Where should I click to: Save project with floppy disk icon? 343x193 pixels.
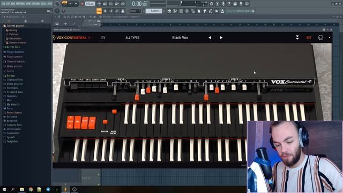(x=235, y=4)
